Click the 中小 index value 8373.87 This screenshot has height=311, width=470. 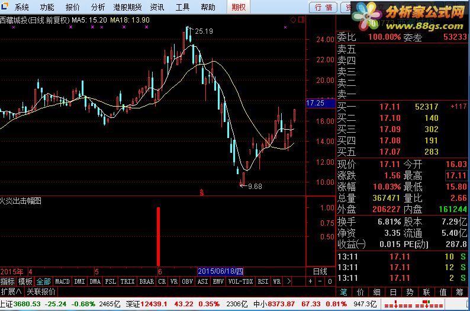point(281,304)
